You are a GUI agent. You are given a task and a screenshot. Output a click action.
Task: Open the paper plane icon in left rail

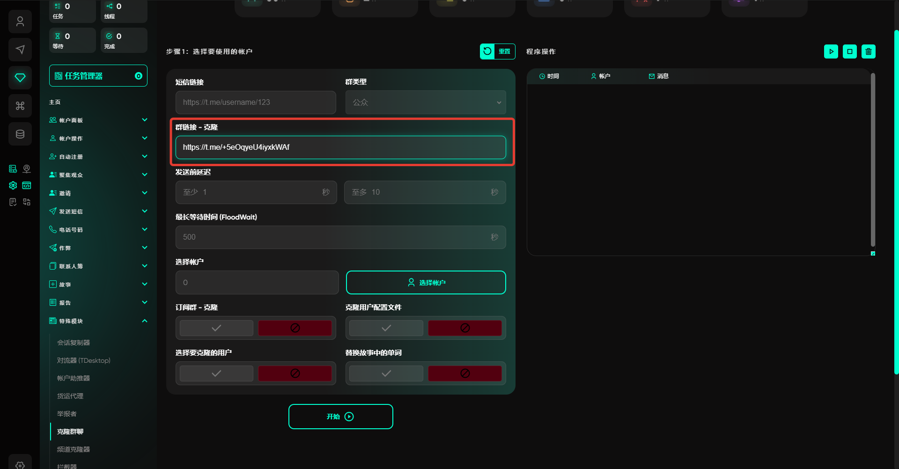point(20,50)
